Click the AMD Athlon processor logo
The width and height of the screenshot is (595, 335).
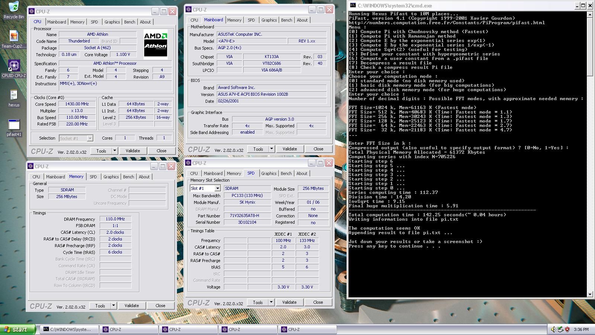155,45
